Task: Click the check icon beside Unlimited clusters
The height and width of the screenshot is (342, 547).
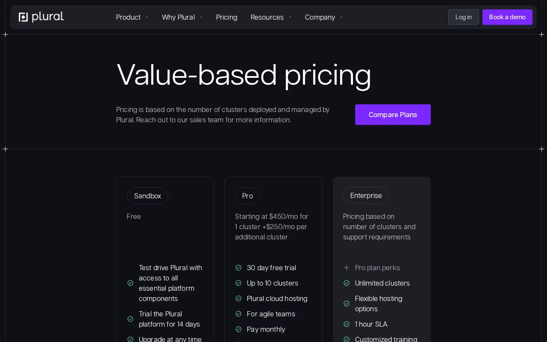Action: (x=347, y=283)
